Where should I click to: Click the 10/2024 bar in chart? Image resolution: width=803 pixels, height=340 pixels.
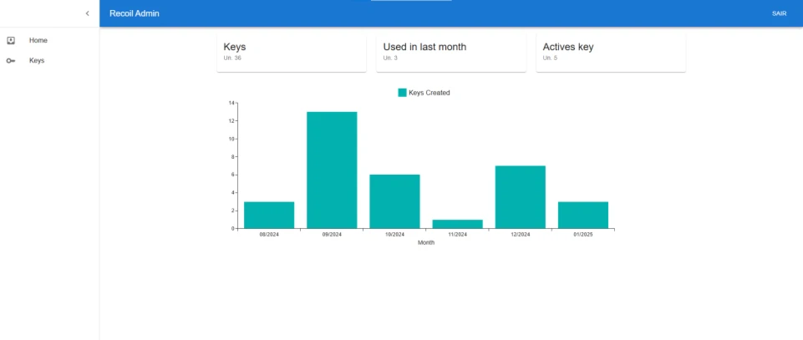point(394,201)
